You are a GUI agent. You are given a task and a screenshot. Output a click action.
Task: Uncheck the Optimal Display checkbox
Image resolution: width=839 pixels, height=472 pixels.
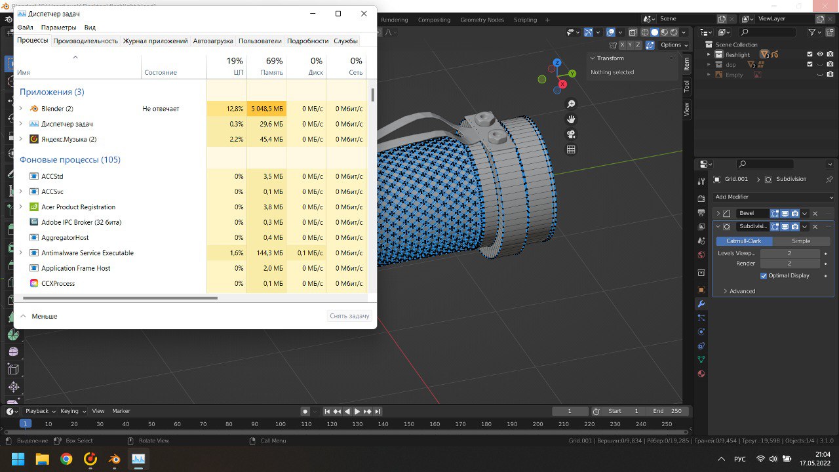pyautogui.click(x=764, y=276)
